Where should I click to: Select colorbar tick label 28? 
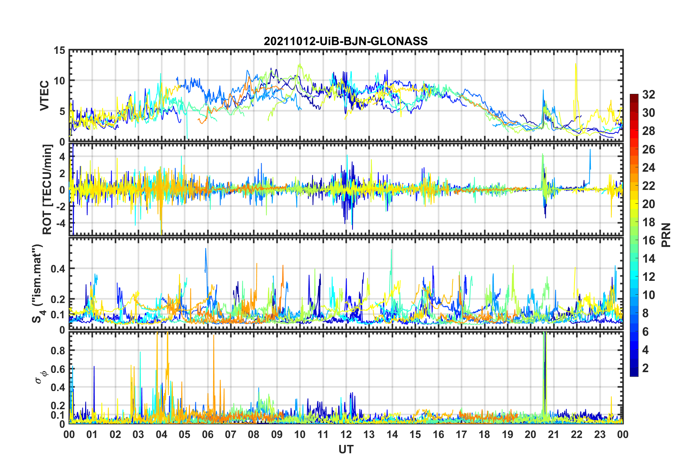pyautogui.click(x=648, y=131)
